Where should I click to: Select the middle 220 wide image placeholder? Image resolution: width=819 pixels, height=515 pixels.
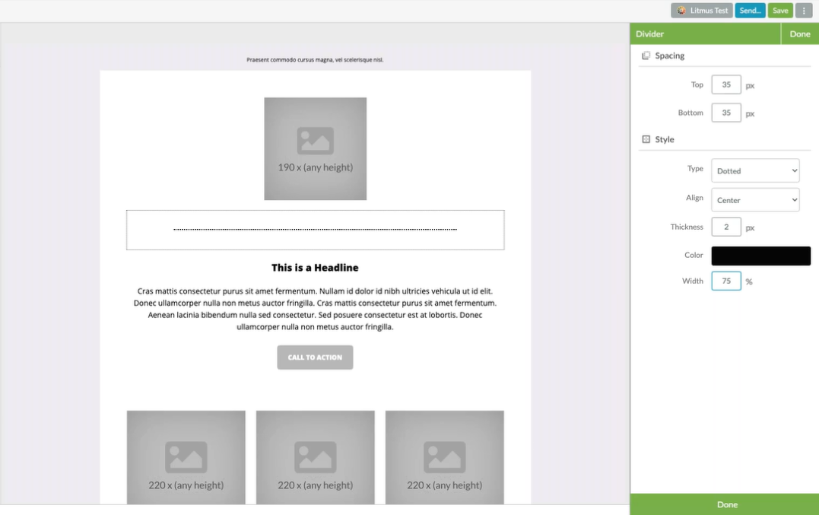[x=315, y=456]
